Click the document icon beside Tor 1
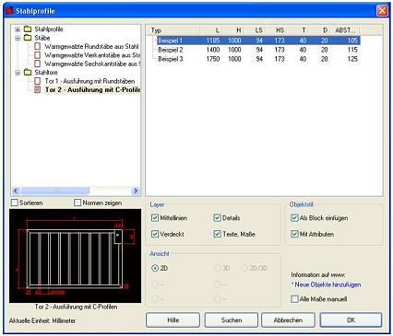 tap(37, 81)
